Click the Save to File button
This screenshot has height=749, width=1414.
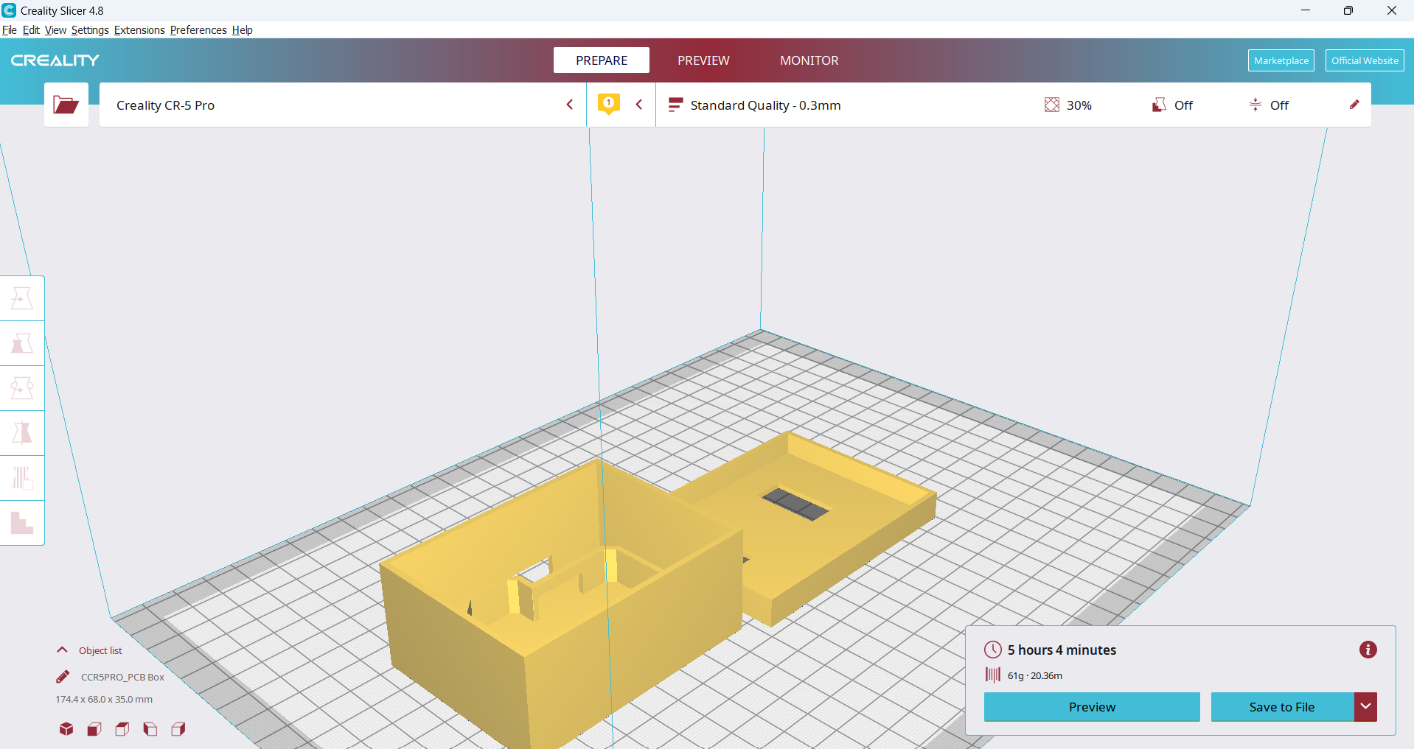point(1282,707)
